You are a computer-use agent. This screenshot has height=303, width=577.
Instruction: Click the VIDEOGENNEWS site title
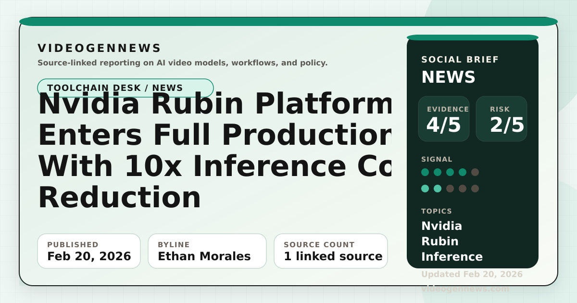tap(100, 48)
